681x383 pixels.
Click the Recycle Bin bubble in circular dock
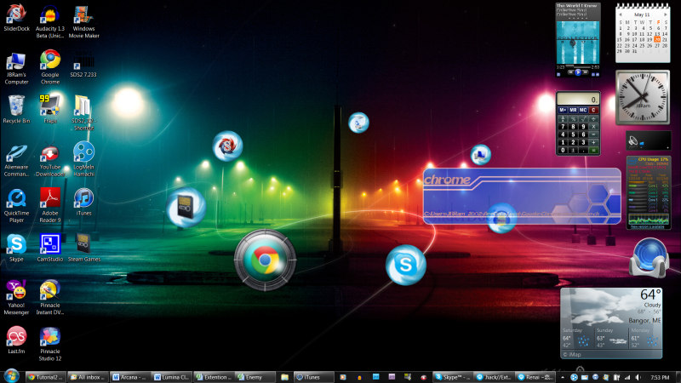(358, 123)
